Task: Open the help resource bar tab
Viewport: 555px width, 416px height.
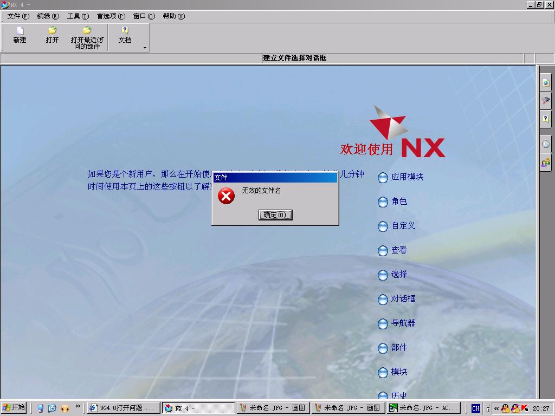Action: [546, 119]
